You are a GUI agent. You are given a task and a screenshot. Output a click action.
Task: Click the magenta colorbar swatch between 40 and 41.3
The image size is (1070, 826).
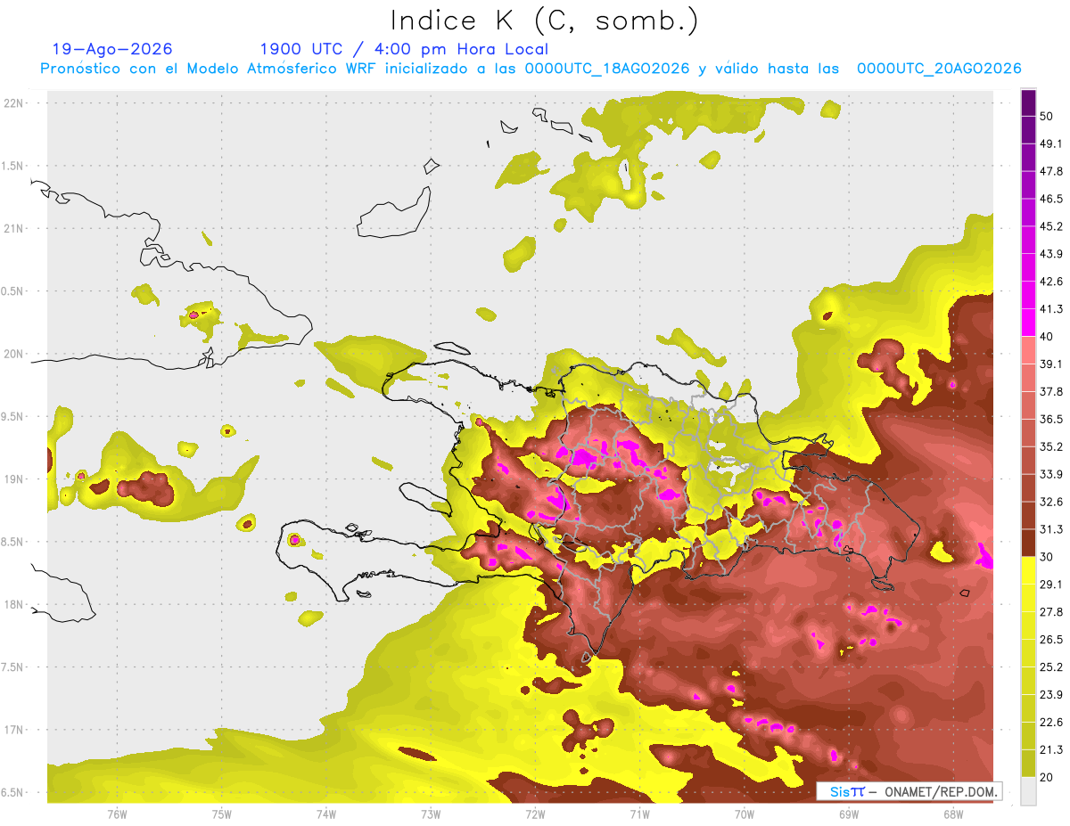1028,323
